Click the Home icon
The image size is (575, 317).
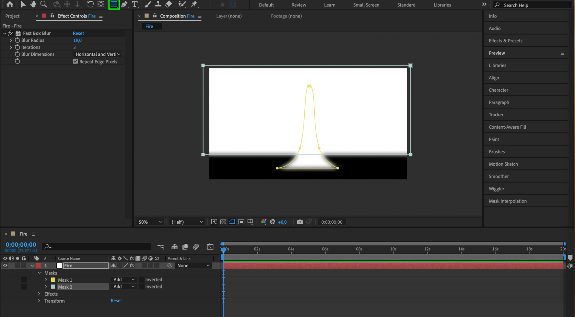(10, 4)
